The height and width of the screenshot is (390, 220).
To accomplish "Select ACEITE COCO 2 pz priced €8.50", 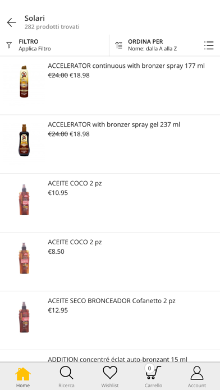I will 110,262.
